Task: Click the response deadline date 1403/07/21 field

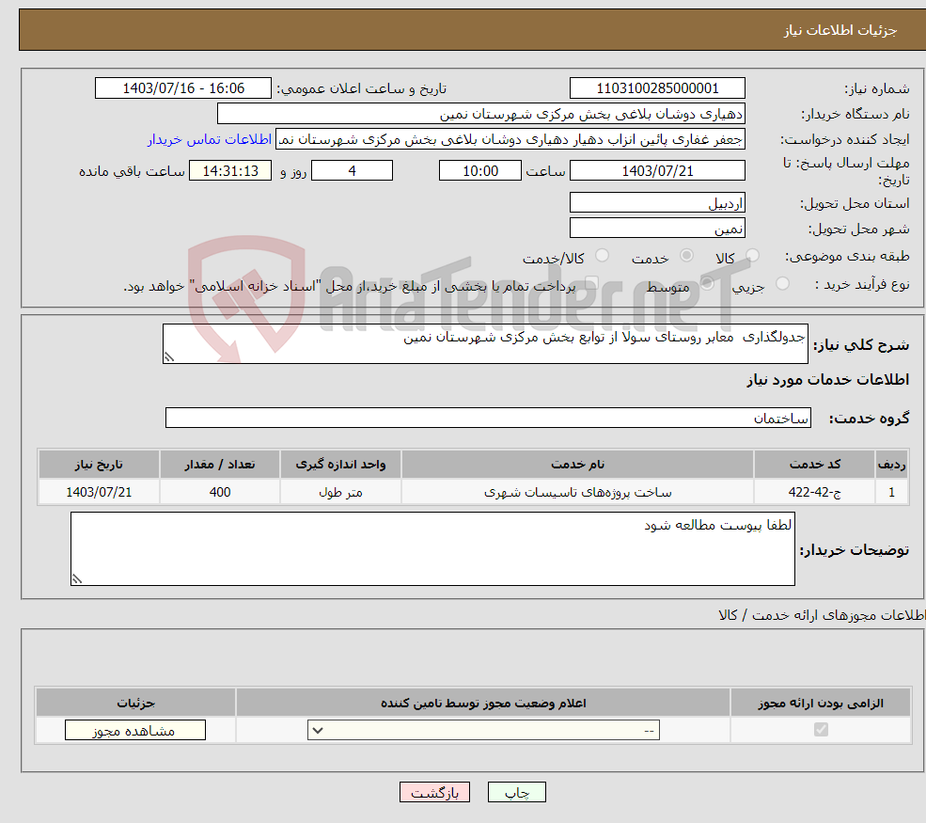Action: click(x=657, y=171)
